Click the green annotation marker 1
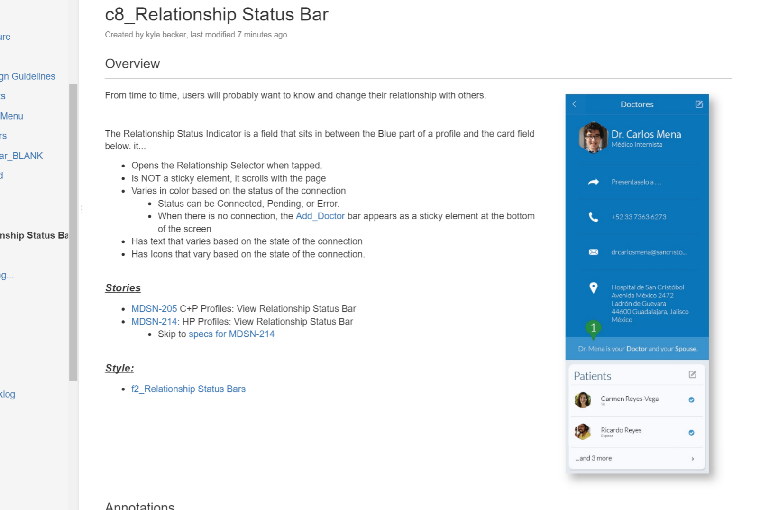 [593, 328]
